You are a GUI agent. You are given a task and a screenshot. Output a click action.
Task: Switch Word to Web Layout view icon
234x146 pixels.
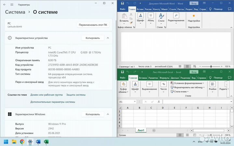point(195,66)
